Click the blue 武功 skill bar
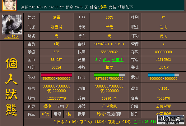The image size is (186, 126). (164, 75)
